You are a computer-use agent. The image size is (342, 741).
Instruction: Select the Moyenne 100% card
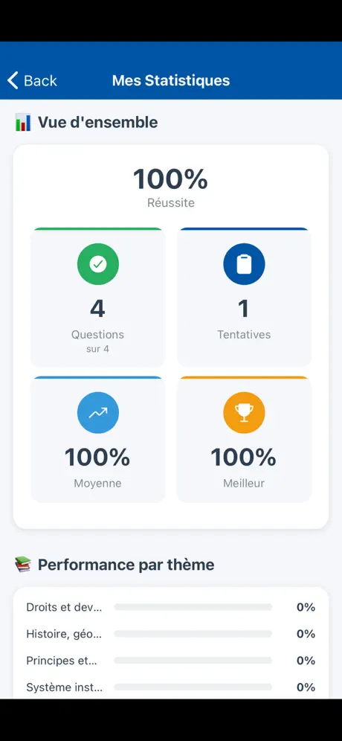point(98,439)
